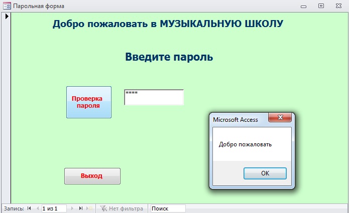Confirm the Добро пожаловать dialog with OK
Image resolution: width=349 pixels, height=213 pixels.
(265, 173)
